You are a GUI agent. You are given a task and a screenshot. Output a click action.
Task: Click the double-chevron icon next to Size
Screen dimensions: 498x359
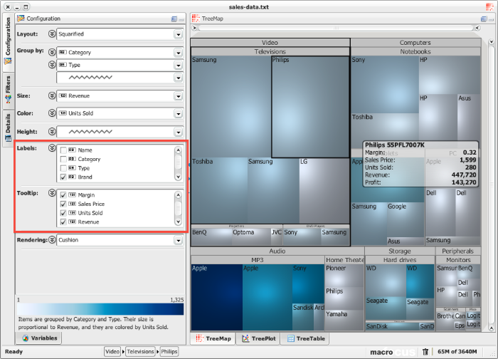pos(51,95)
